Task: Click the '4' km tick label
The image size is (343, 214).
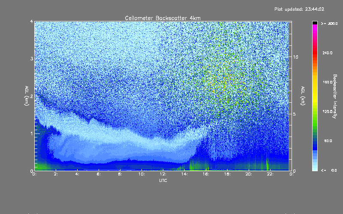Action: 32,21
